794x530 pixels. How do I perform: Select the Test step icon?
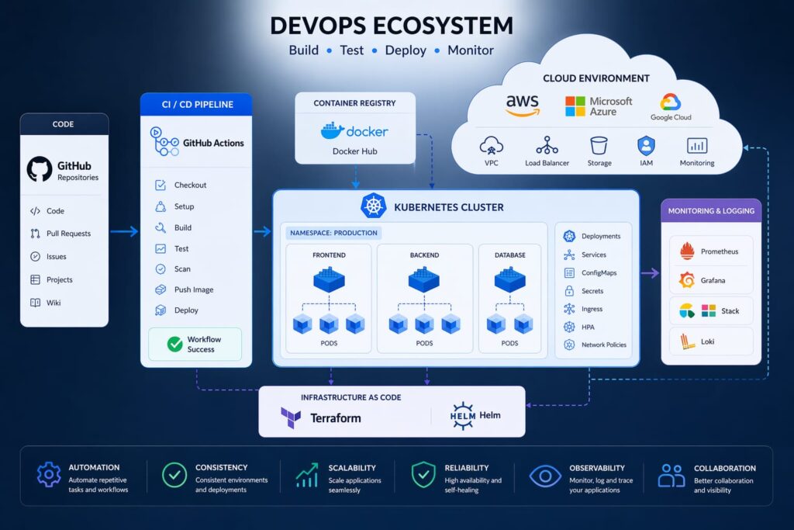tap(161, 249)
